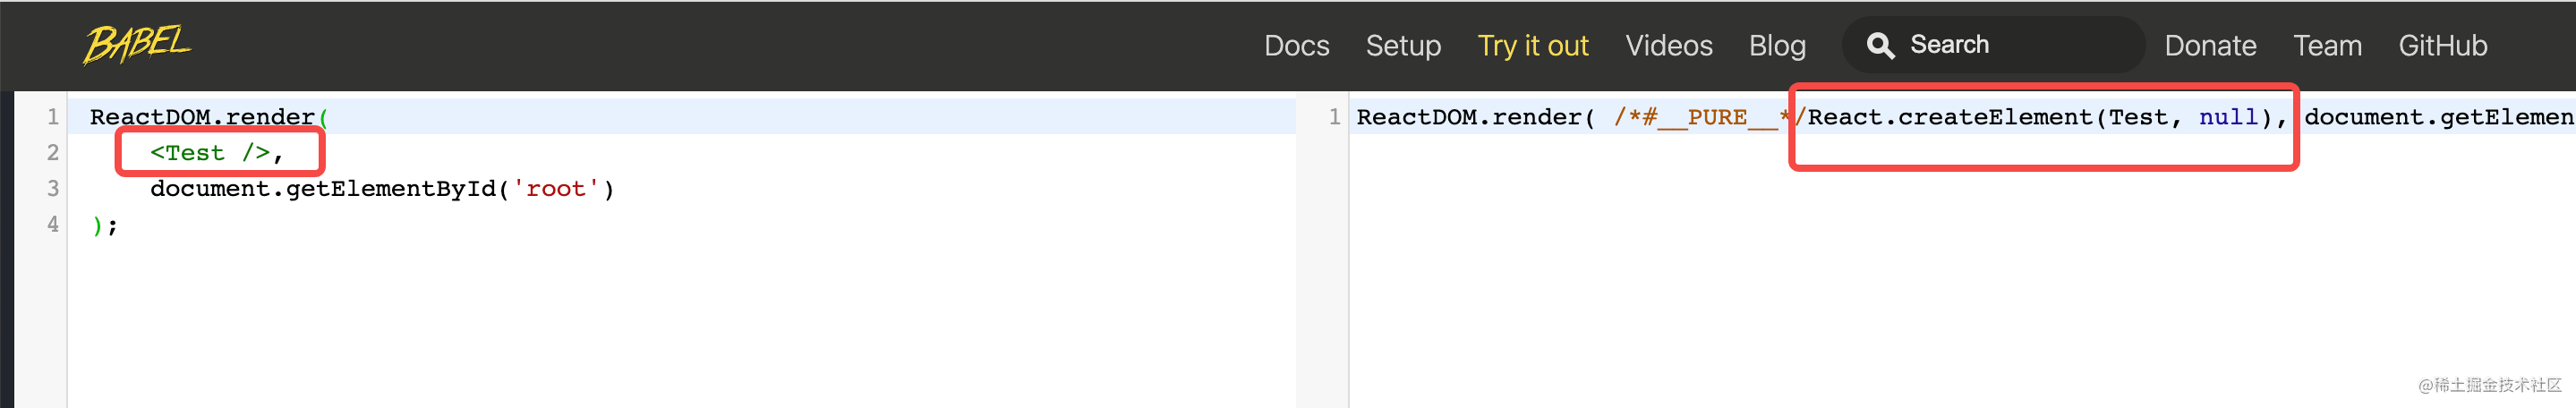Click the null keyword in the output code
The width and height of the screenshot is (2576, 408).
[2227, 117]
